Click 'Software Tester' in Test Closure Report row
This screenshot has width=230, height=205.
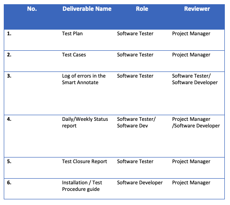(135, 161)
